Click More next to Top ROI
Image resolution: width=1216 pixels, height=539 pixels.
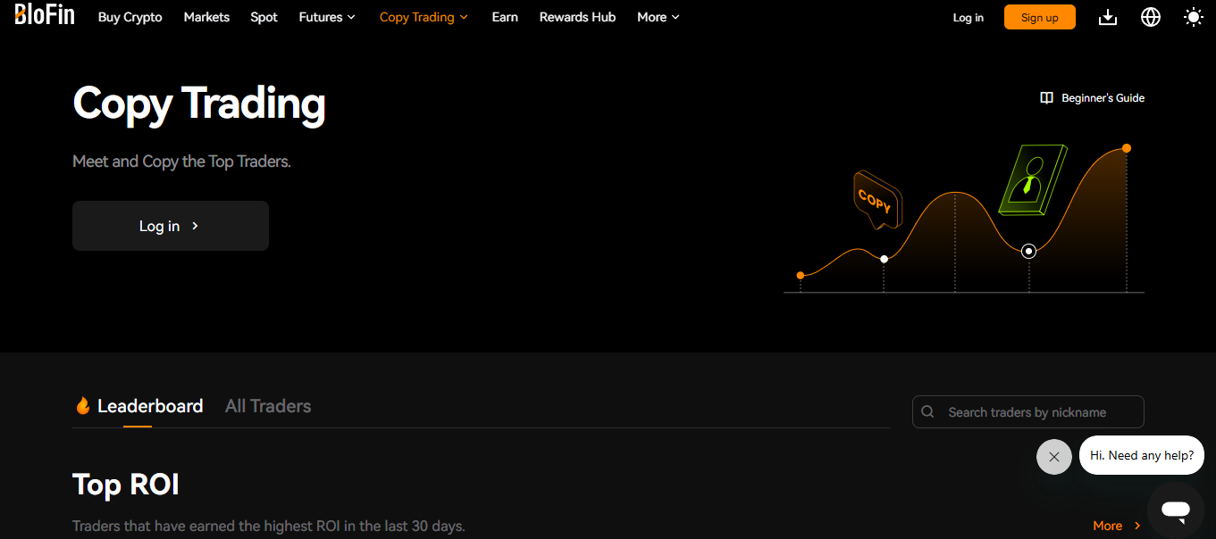(x=1117, y=526)
